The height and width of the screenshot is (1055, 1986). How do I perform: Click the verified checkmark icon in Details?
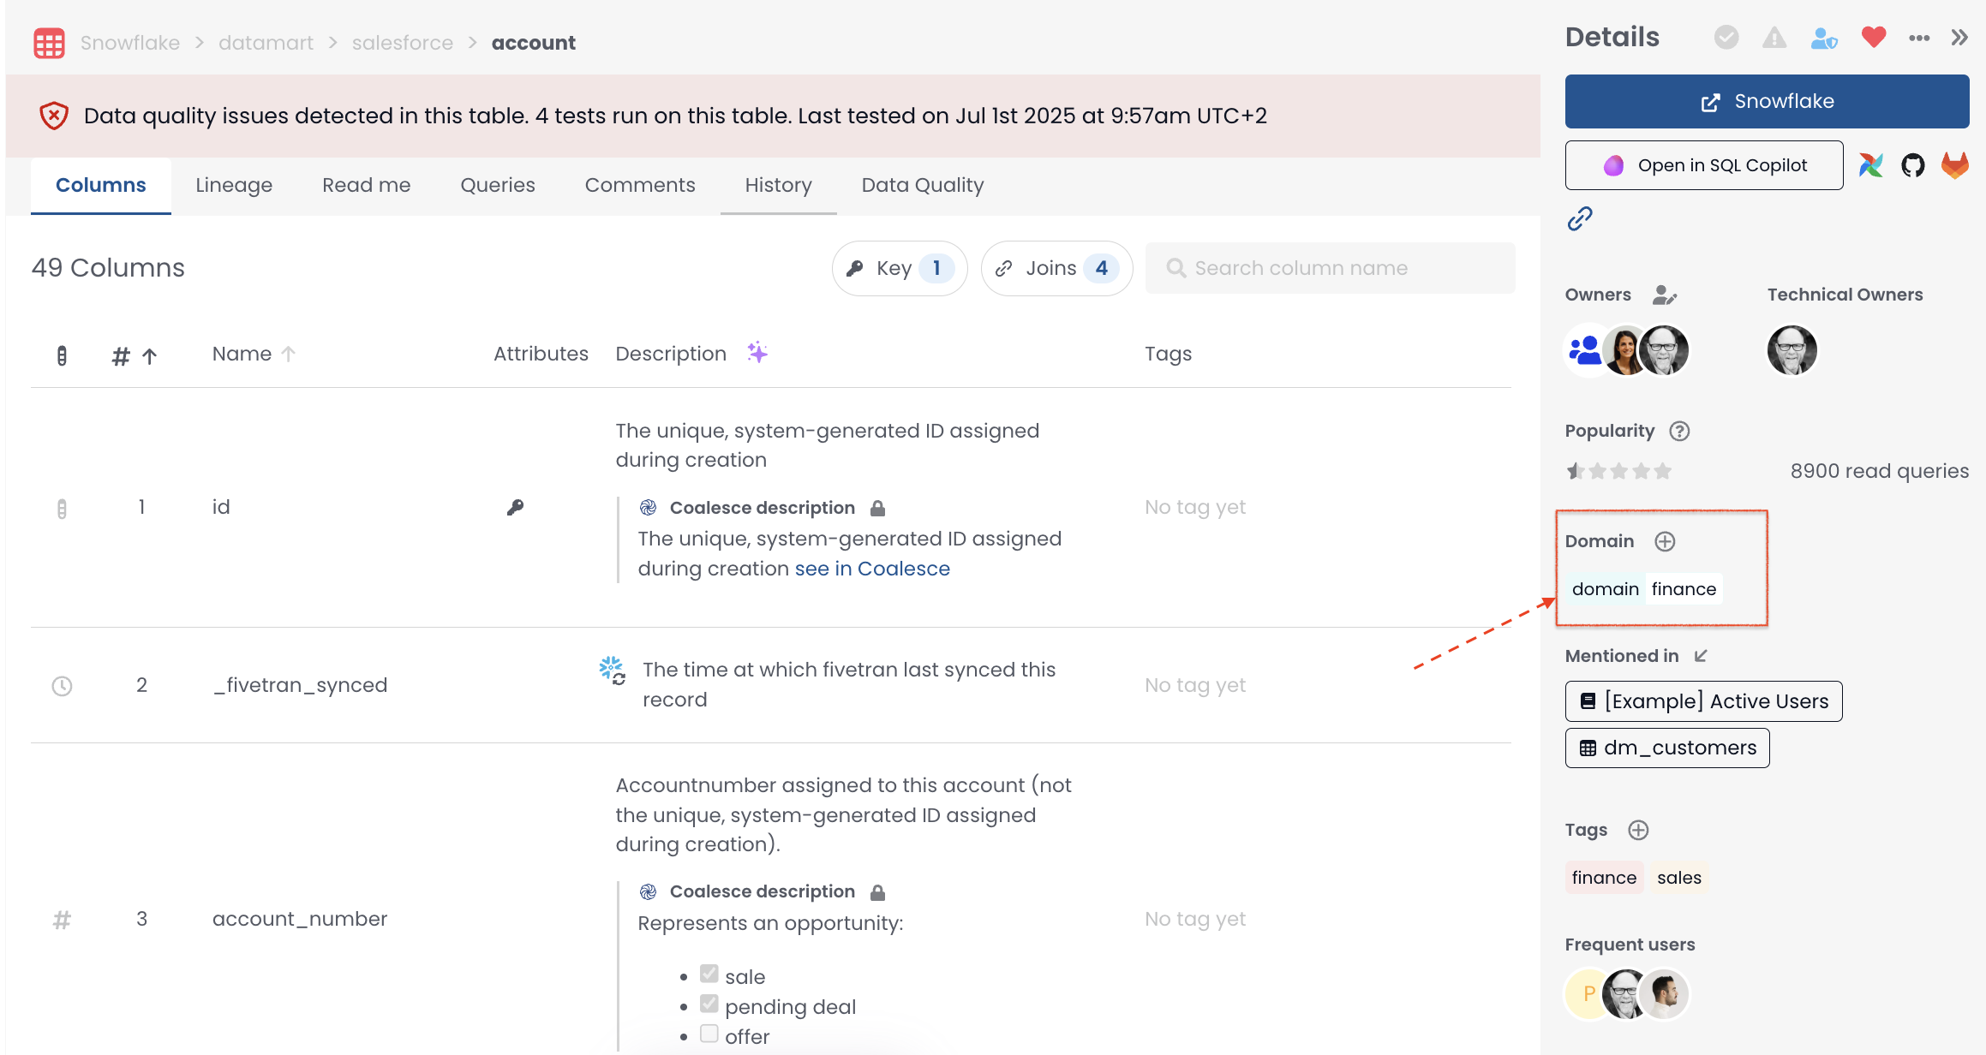1726,38
